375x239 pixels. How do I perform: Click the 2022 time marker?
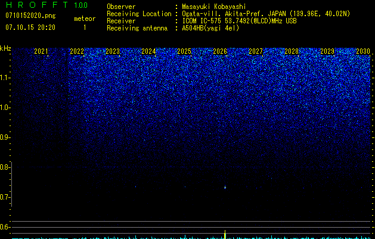pos(77,51)
